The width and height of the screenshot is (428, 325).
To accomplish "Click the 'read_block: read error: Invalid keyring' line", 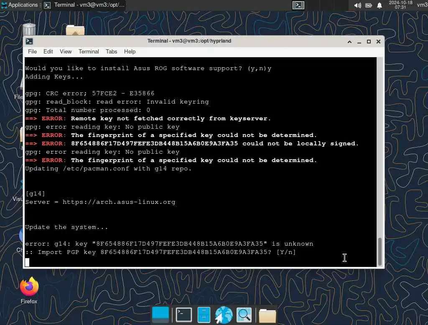I will 117,102.
